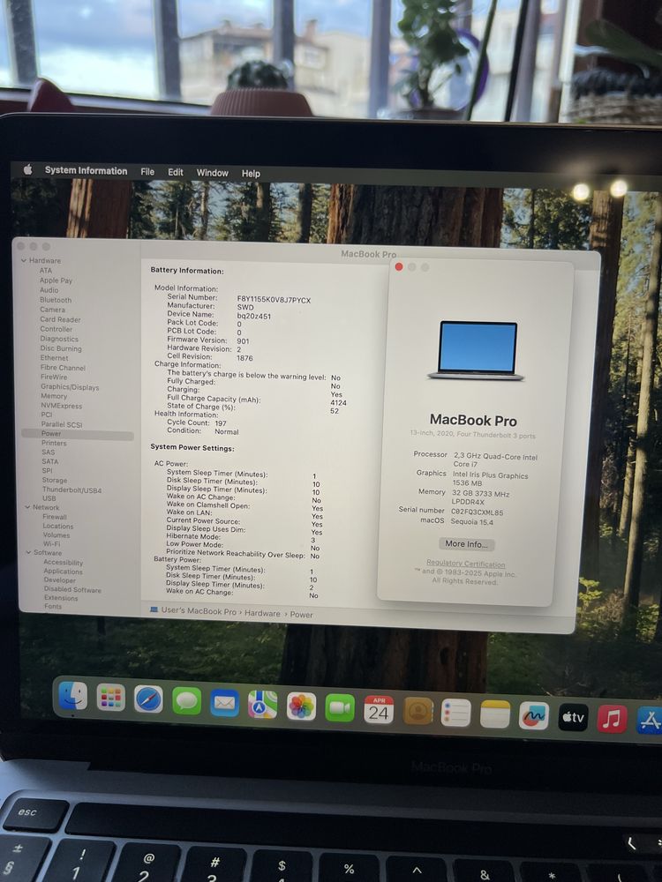Viewport: 662px width, 882px height.
Task: Click Power in the path bar
Action: (x=301, y=614)
